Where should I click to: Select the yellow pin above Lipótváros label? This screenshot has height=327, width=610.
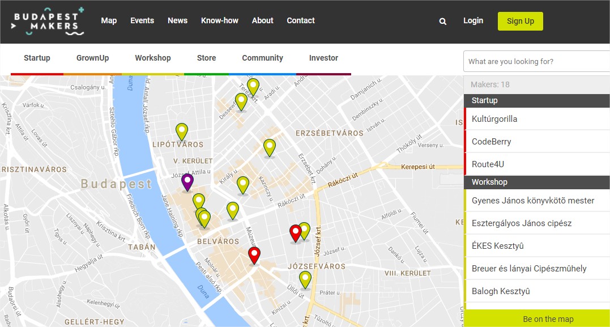(182, 131)
